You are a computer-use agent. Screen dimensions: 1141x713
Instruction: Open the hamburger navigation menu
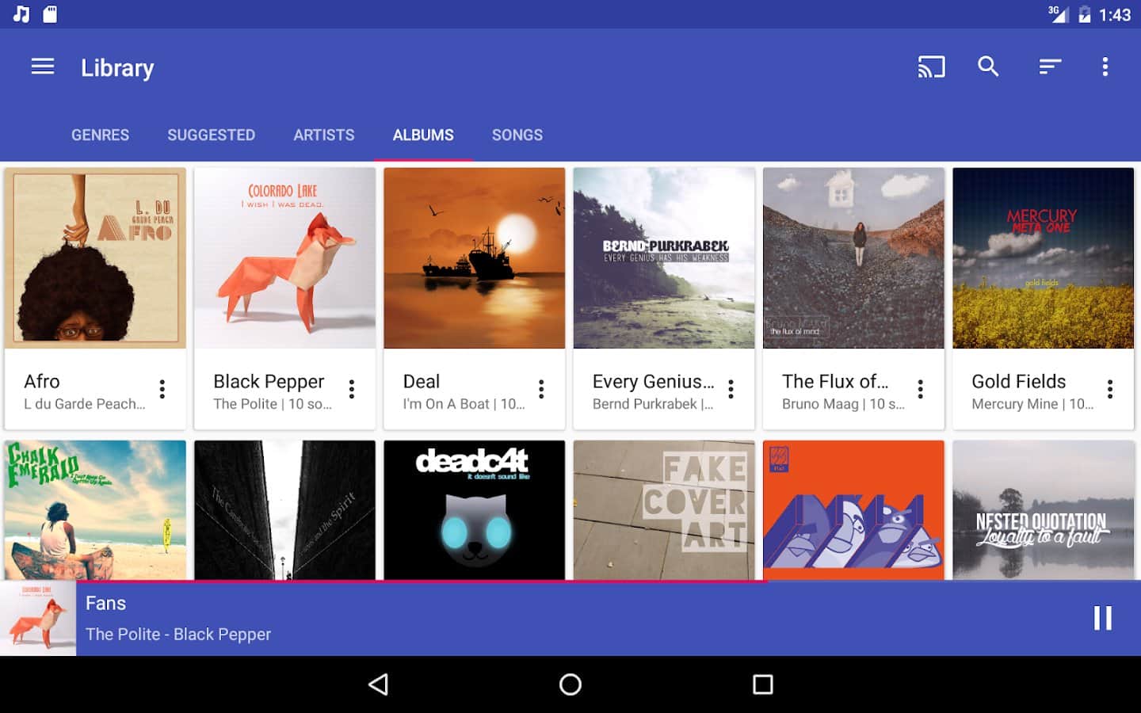click(43, 67)
